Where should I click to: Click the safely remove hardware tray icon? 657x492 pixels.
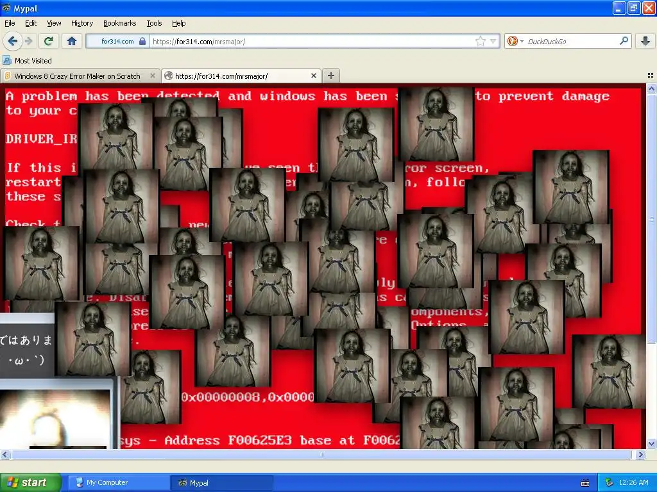pos(609,482)
